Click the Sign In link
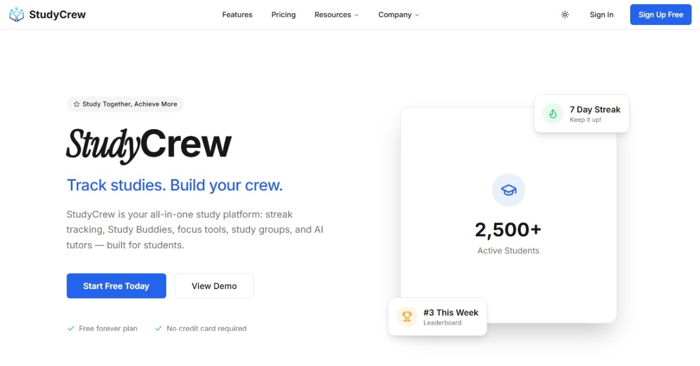 point(601,15)
